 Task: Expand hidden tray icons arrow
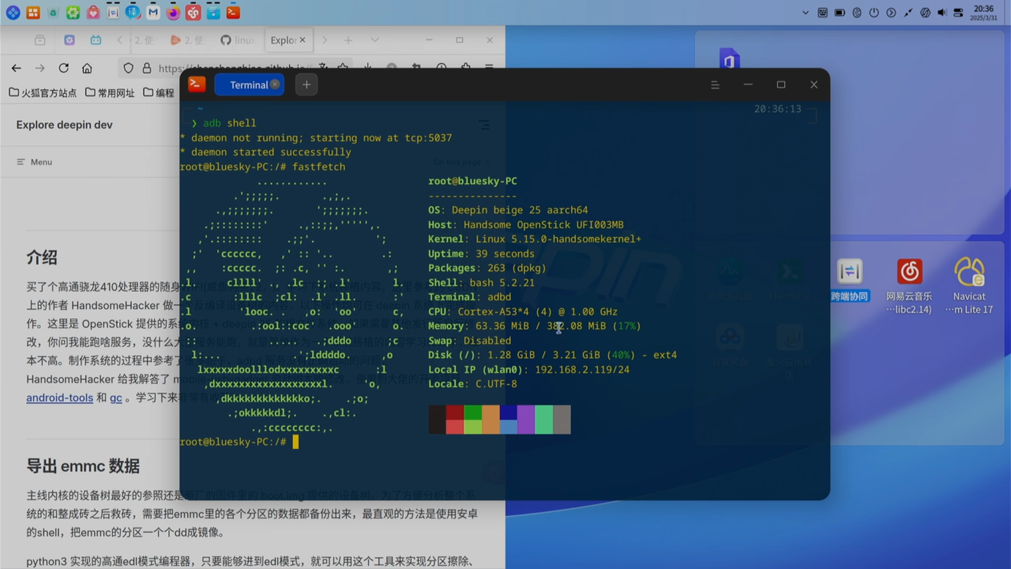point(805,13)
